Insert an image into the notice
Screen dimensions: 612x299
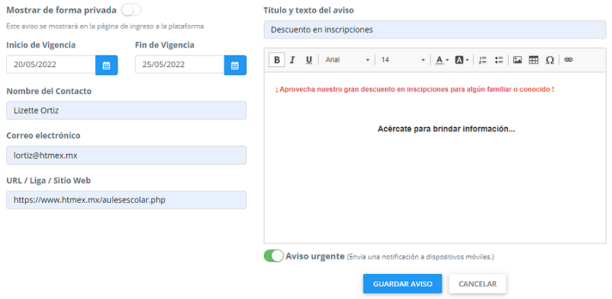click(517, 60)
